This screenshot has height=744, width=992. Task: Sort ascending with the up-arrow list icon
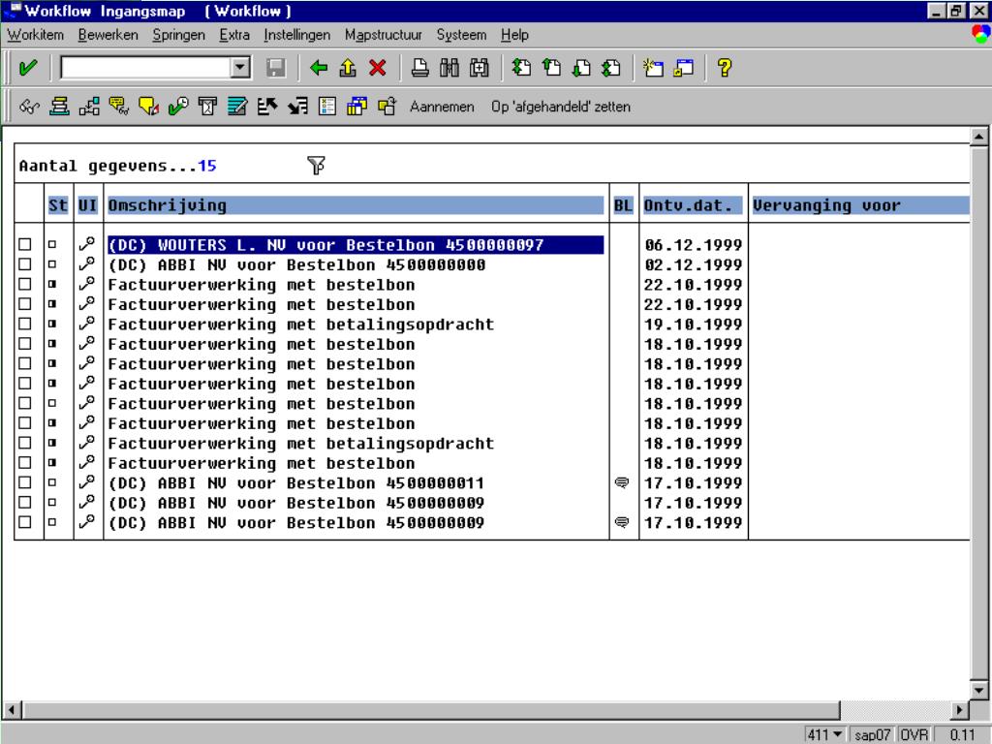267,107
